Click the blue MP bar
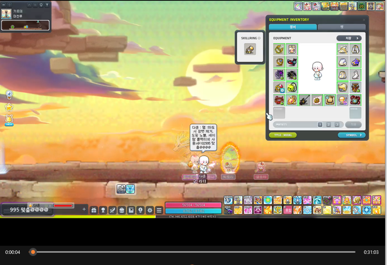Screen dimensions: 387x265 [x=193, y=211]
